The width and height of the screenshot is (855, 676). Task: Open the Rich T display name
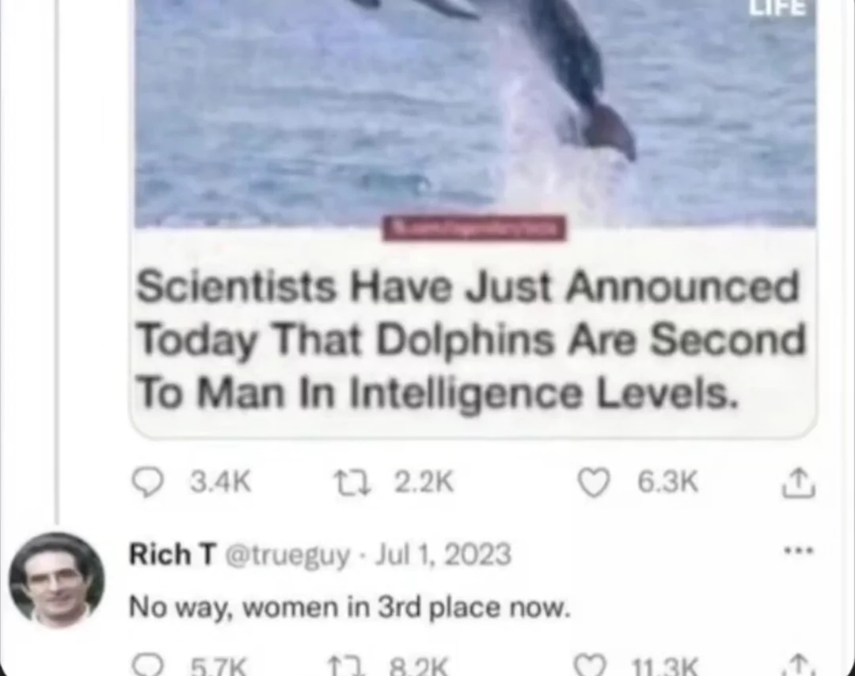tap(173, 554)
